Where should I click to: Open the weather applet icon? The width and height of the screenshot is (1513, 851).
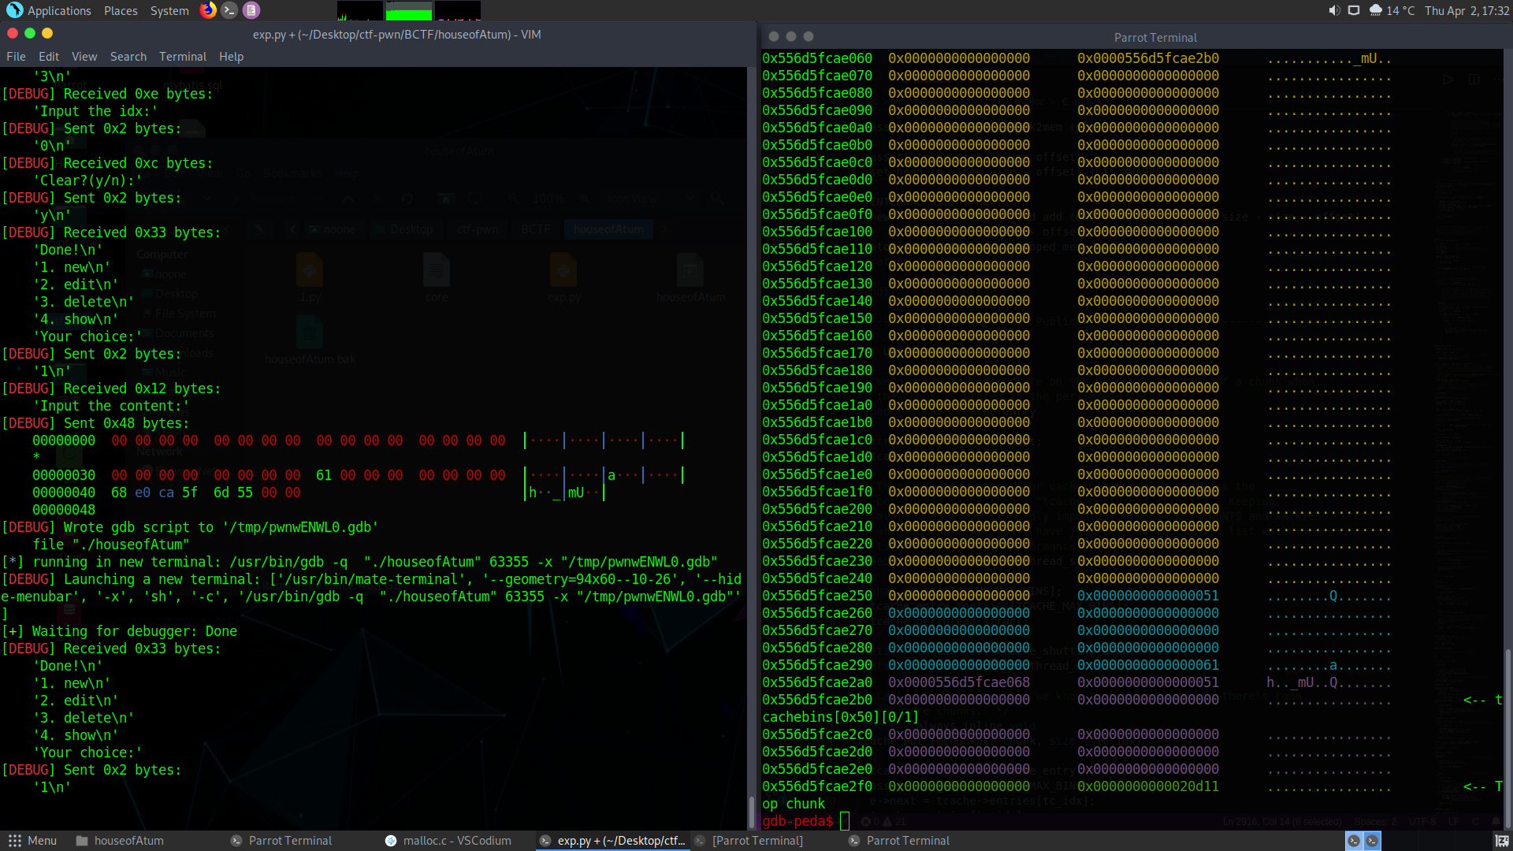coord(1375,10)
